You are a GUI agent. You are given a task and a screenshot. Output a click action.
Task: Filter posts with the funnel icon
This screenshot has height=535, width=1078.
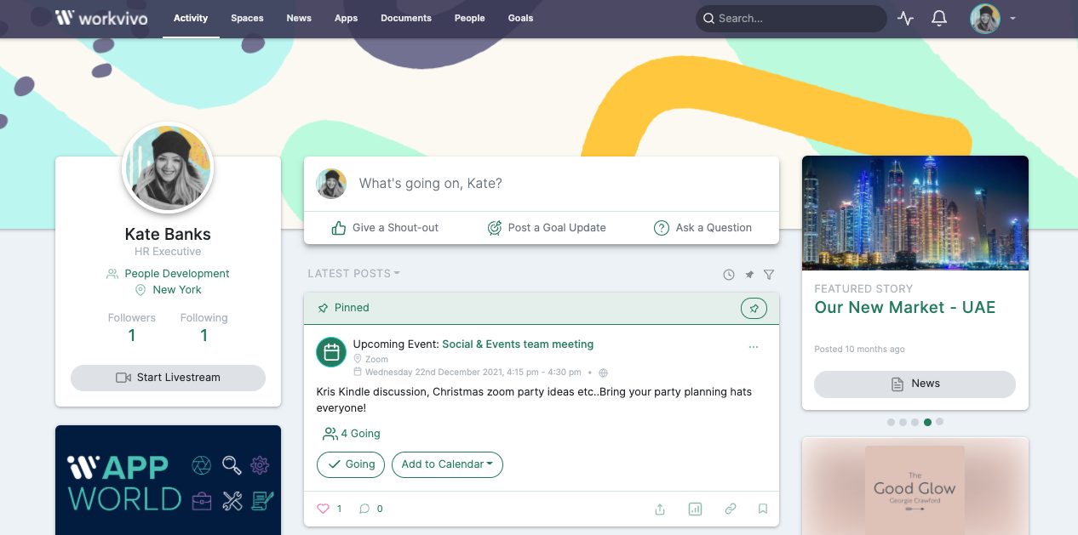[769, 274]
